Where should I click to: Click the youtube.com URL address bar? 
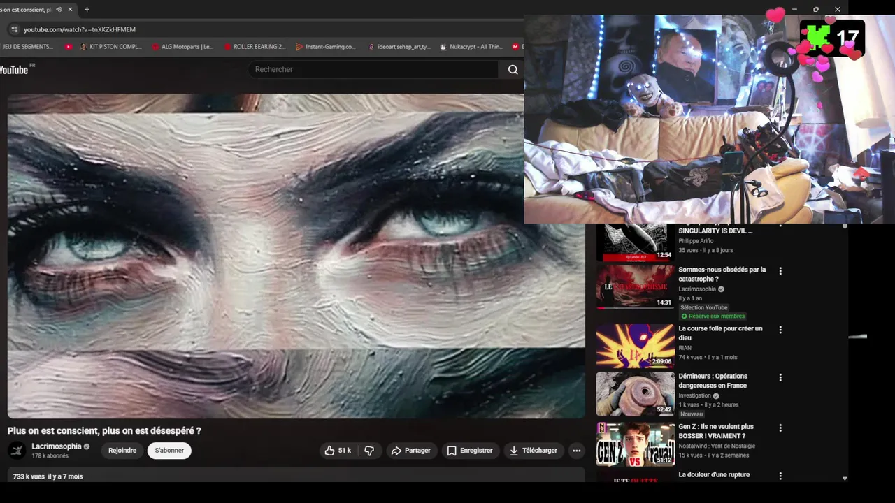click(79, 29)
